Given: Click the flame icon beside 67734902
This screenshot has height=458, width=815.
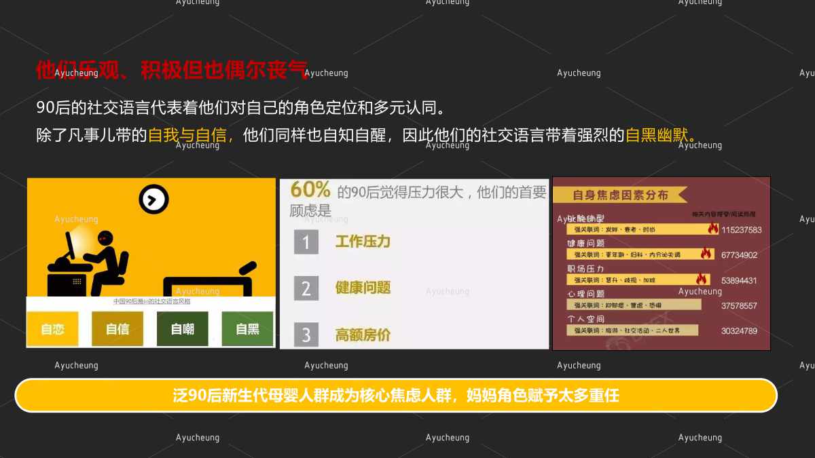Looking at the screenshot, I should 706,254.
